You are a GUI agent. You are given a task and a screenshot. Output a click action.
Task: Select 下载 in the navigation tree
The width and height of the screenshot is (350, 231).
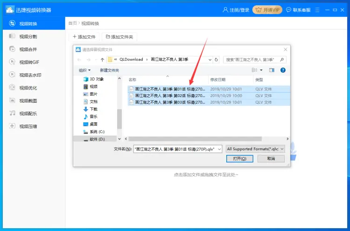pos(91,109)
